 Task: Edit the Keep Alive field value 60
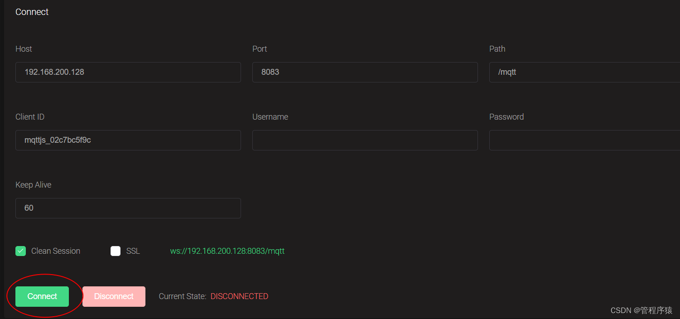pos(128,208)
